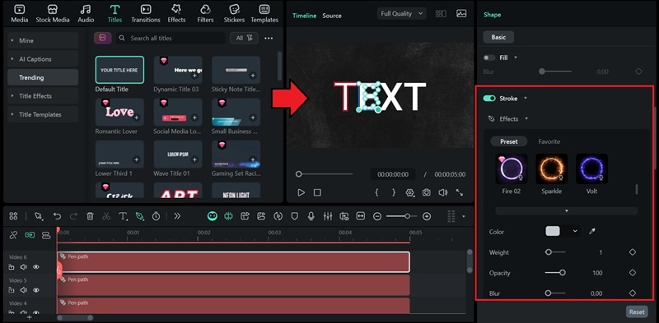Image resolution: width=659 pixels, height=323 pixels.
Task: Click the Basic button
Action: click(498, 37)
